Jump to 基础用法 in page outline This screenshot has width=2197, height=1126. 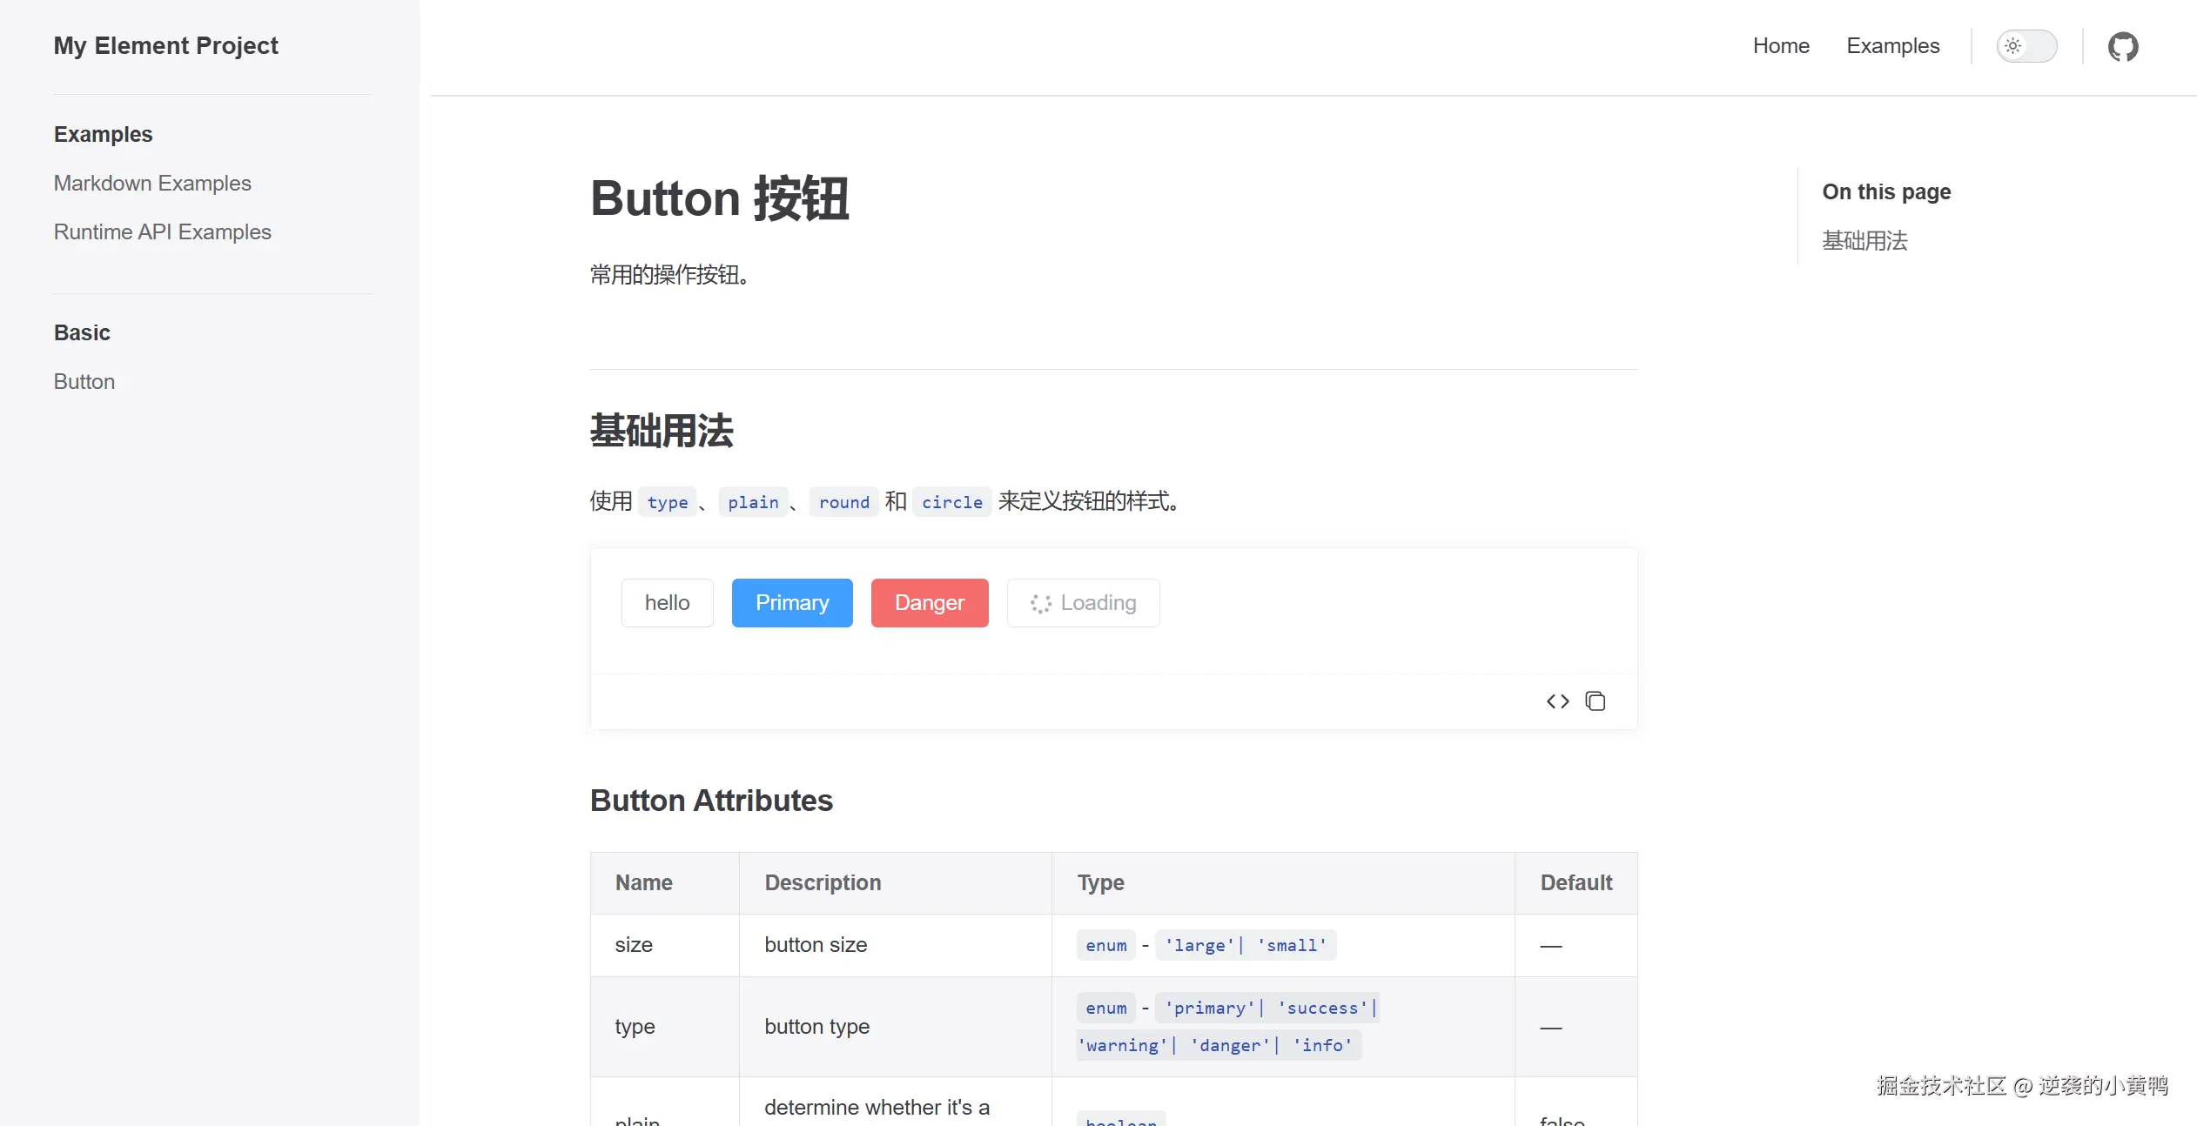click(1864, 241)
